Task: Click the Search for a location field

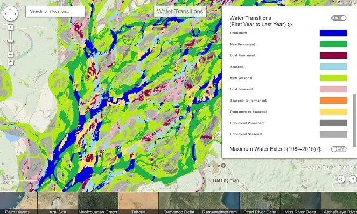Action: coord(55,11)
